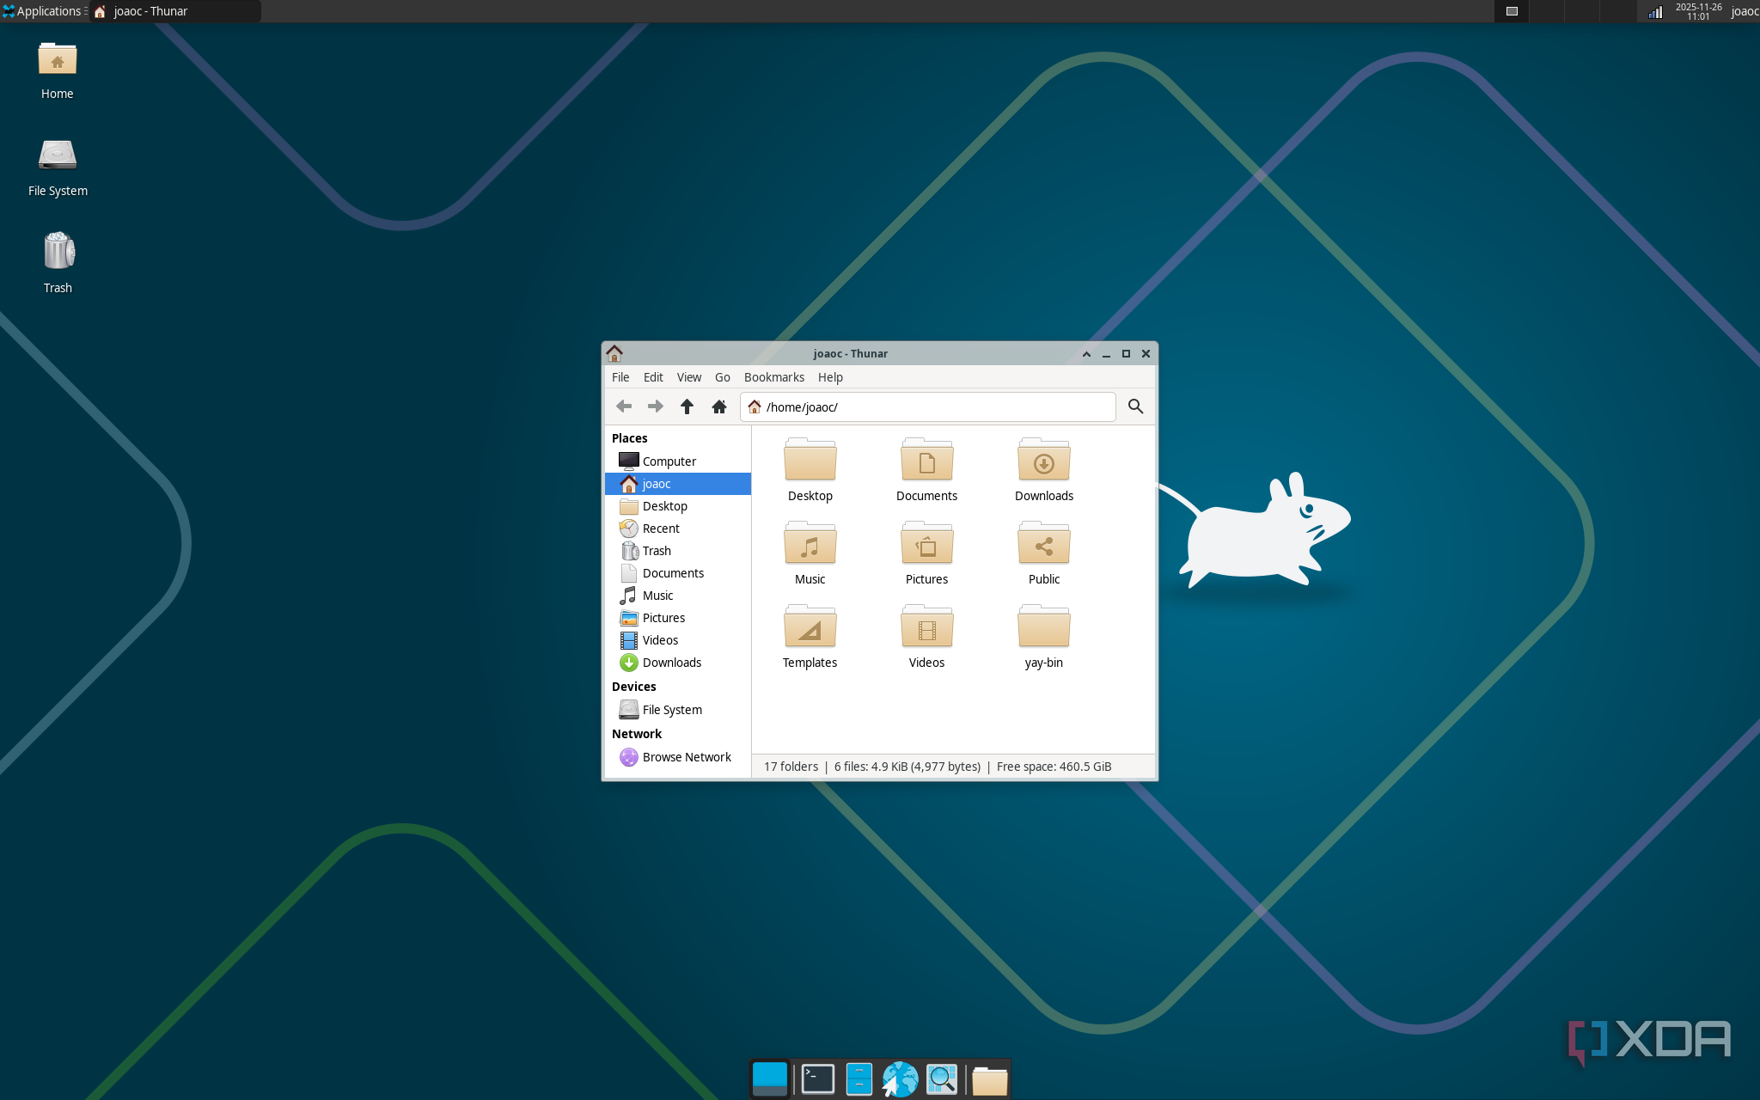Click the date and time clock
1760x1100 pixels.
coord(1698,11)
